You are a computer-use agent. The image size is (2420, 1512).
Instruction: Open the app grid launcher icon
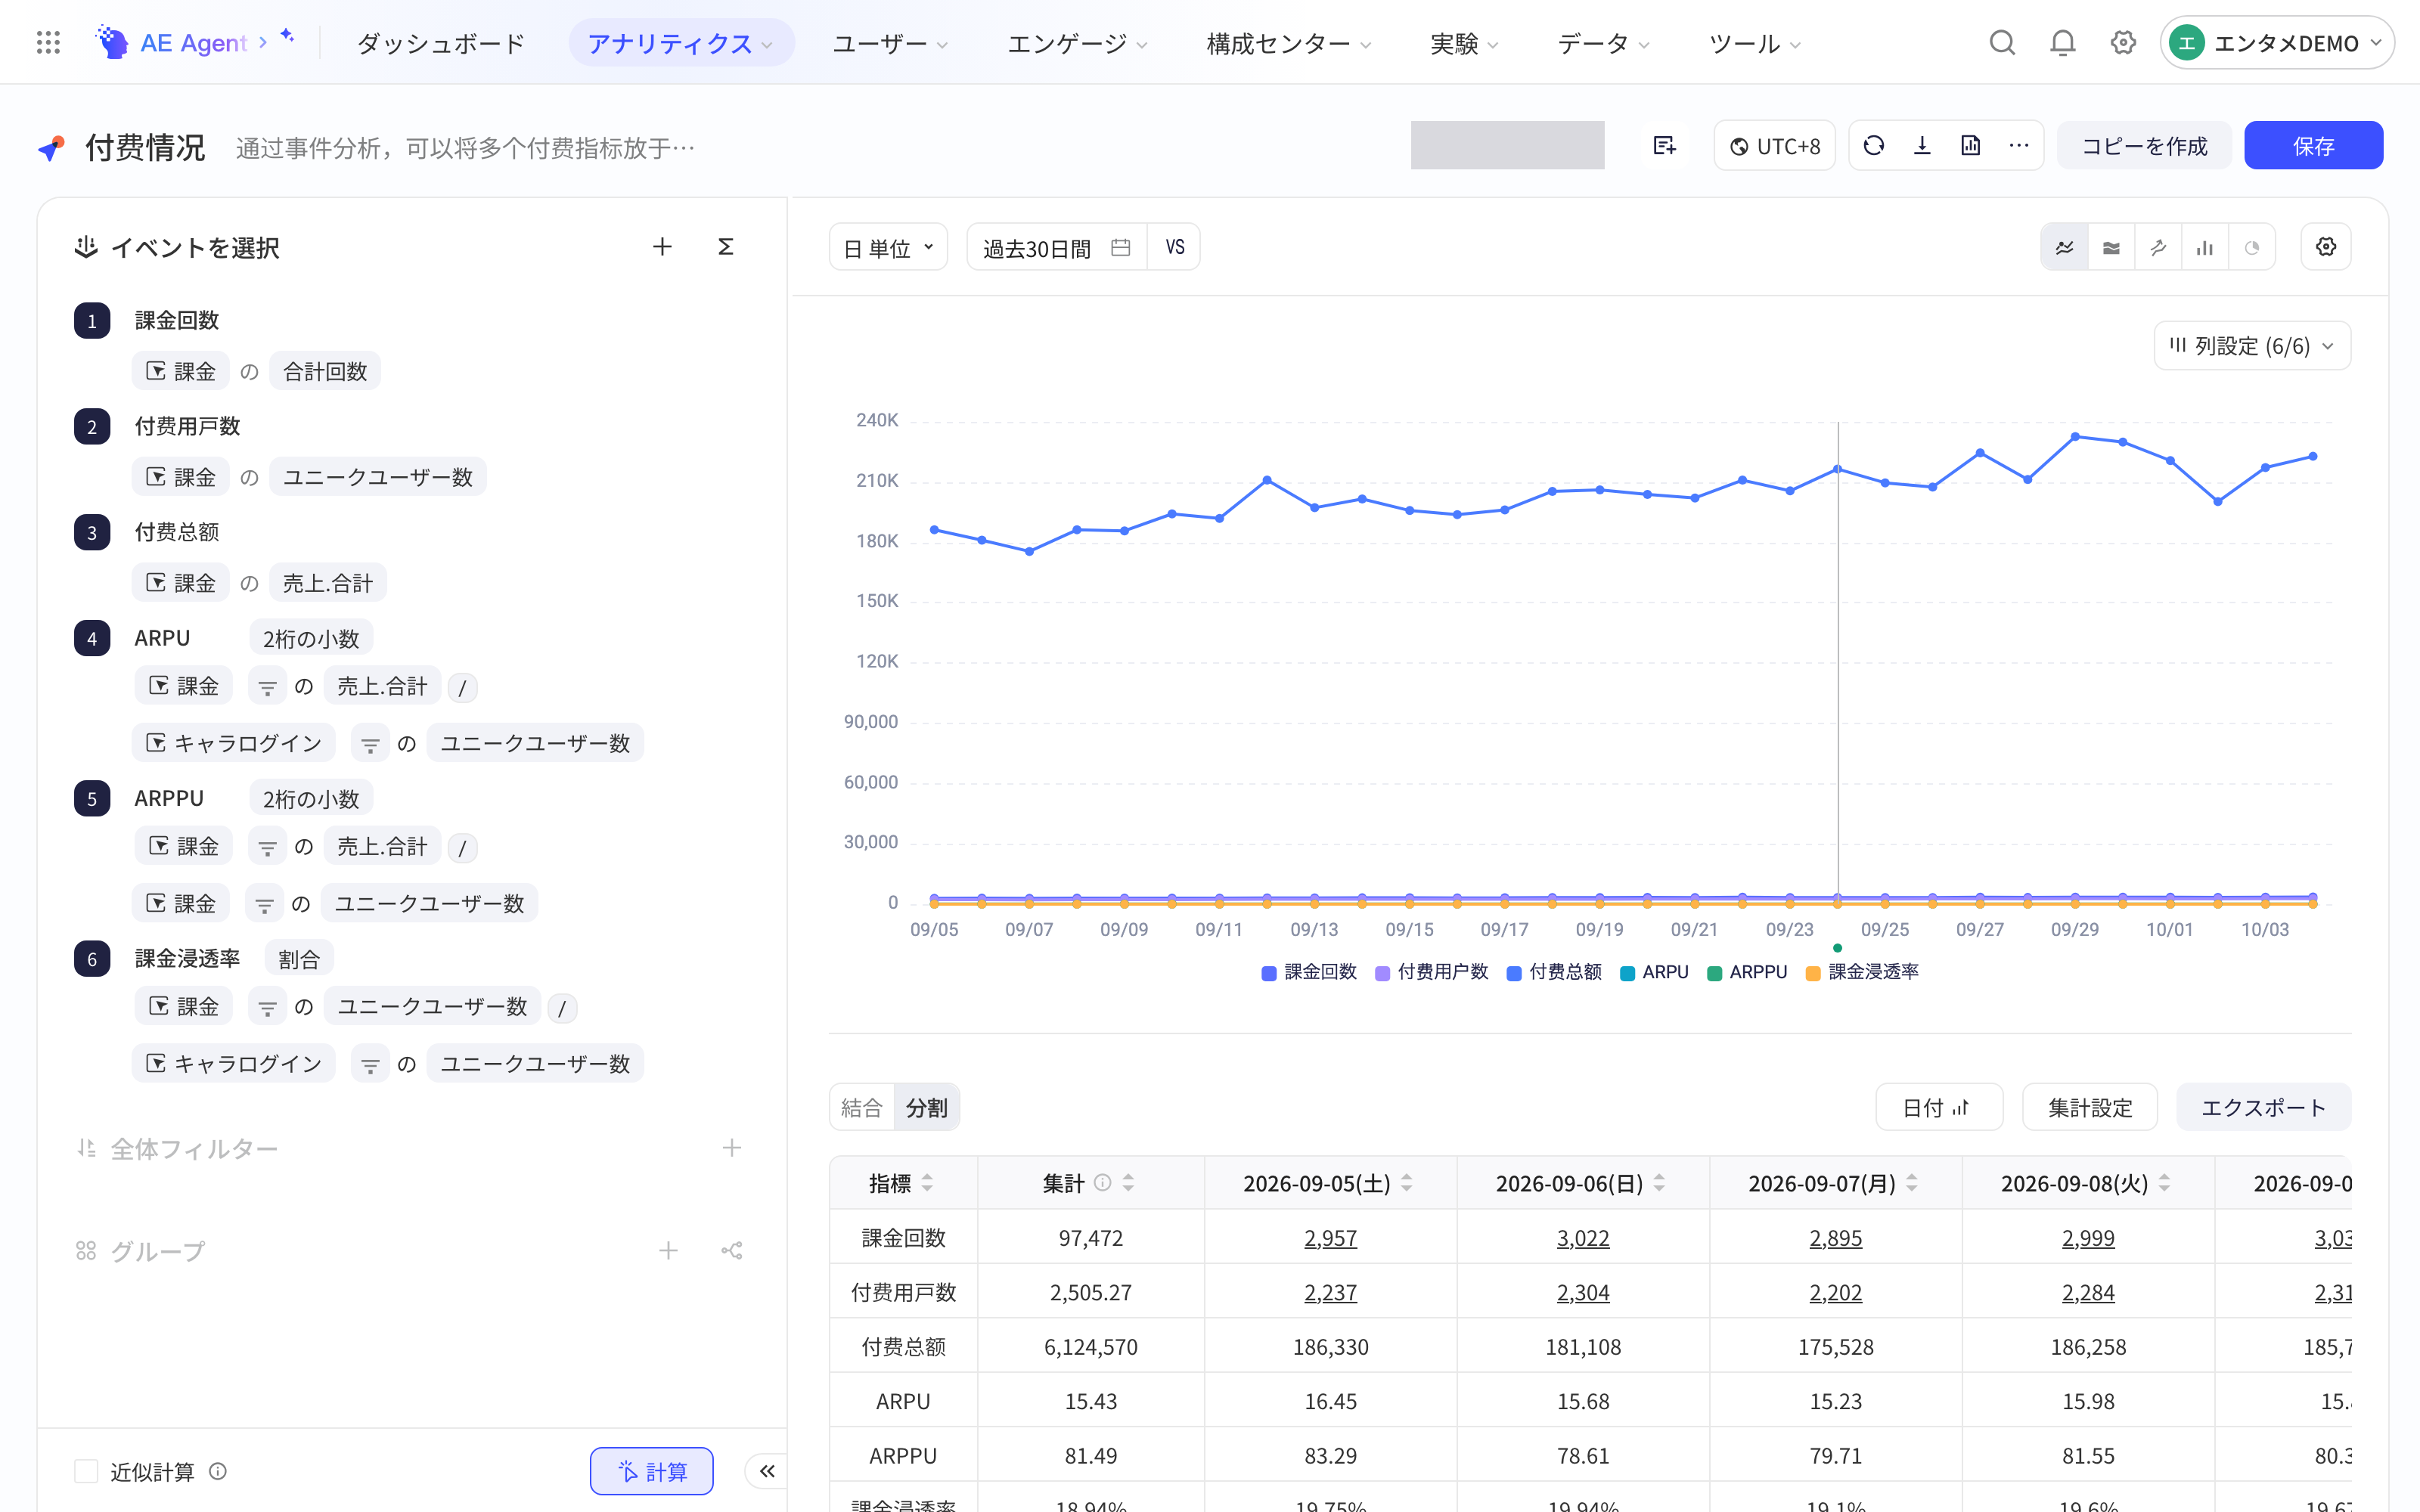click(48, 43)
